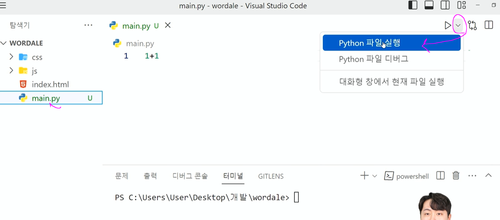Viewport: 500px width, 220px height.
Task: Choose 대화형 창에서 현재 파일 실행
Action: pyautogui.click(x=392, y=81)
